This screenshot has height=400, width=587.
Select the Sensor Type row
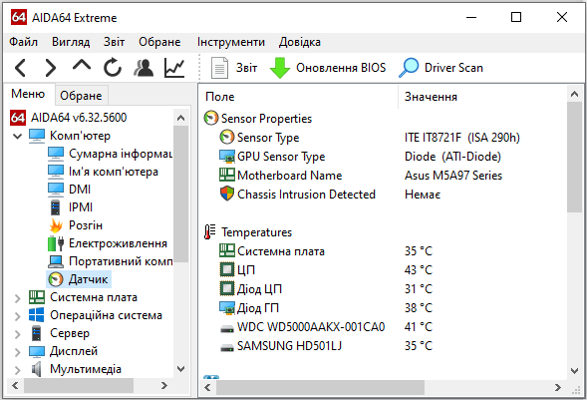click(370, 138)
